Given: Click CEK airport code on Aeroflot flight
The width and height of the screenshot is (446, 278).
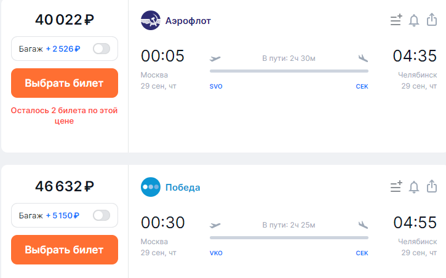Looking at the screenshot, I should [362, 86].
